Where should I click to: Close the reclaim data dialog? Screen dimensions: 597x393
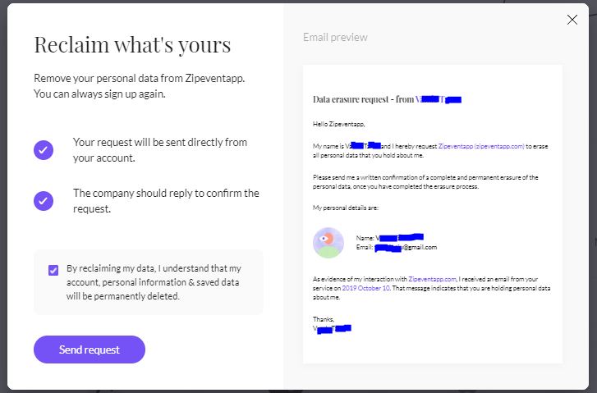pyautogui.click(x=572, y=21)
